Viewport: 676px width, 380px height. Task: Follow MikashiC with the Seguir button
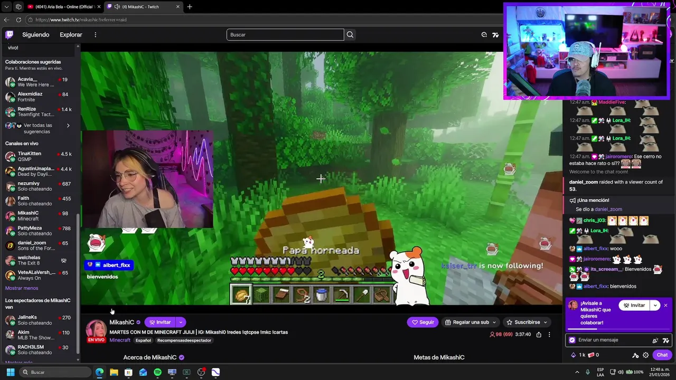pos(423,322)
